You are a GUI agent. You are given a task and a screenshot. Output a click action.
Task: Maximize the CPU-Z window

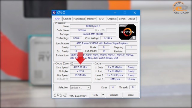125,13
